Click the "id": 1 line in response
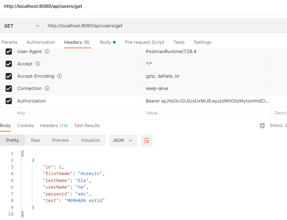The image size is (287, 220). [53, 167]
